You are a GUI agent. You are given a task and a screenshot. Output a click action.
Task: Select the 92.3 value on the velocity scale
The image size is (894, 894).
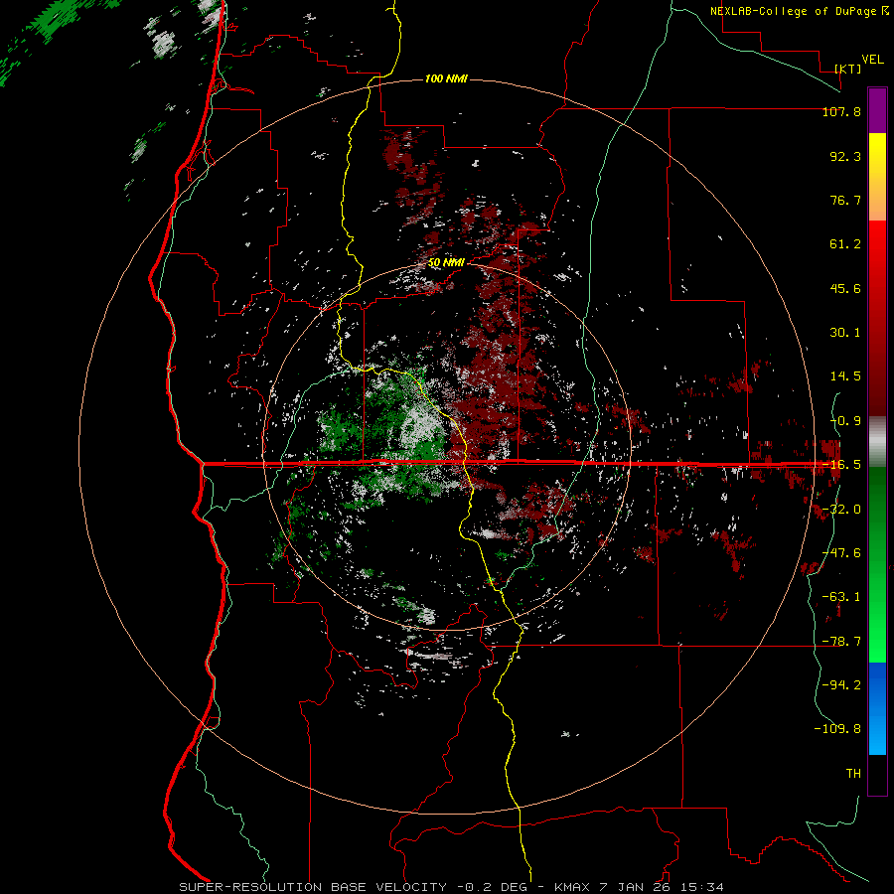coord(845,156)
